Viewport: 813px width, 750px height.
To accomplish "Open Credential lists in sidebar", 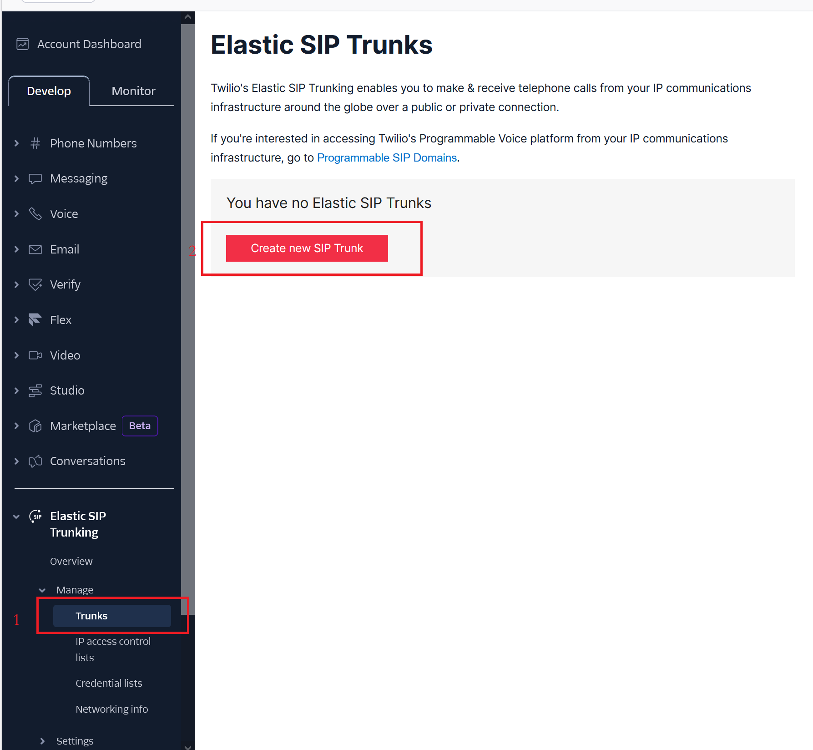I will [x=109, y=683].
